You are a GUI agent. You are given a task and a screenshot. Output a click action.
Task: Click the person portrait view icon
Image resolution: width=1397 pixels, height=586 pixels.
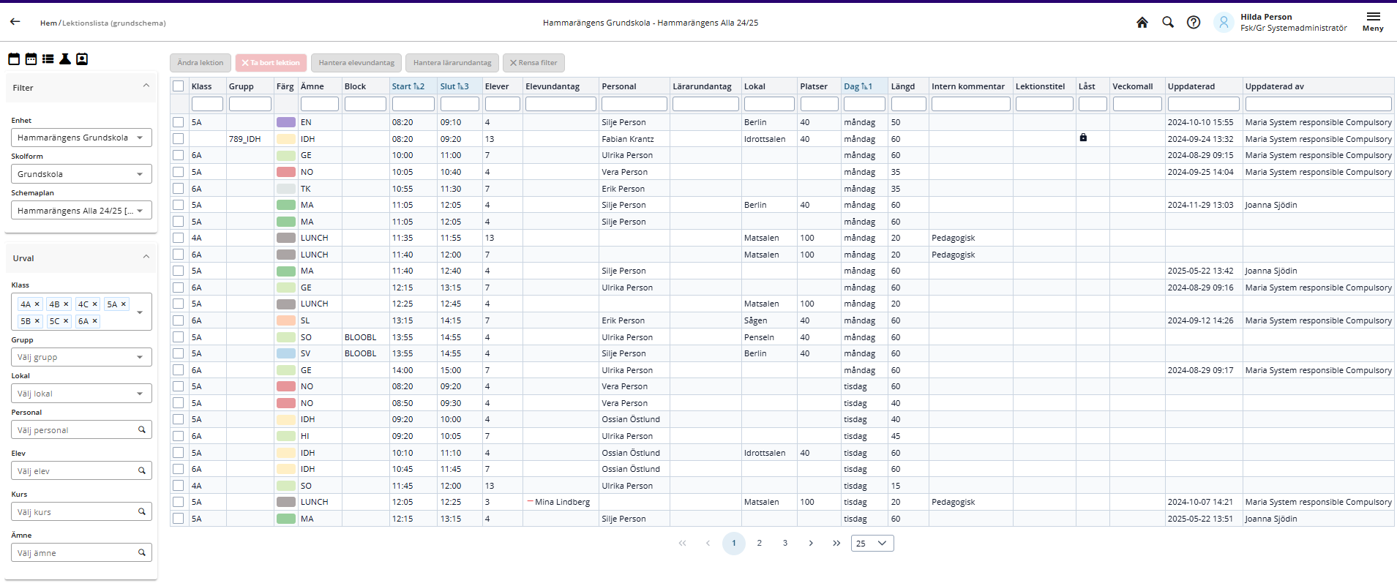[x=82, y=59]
